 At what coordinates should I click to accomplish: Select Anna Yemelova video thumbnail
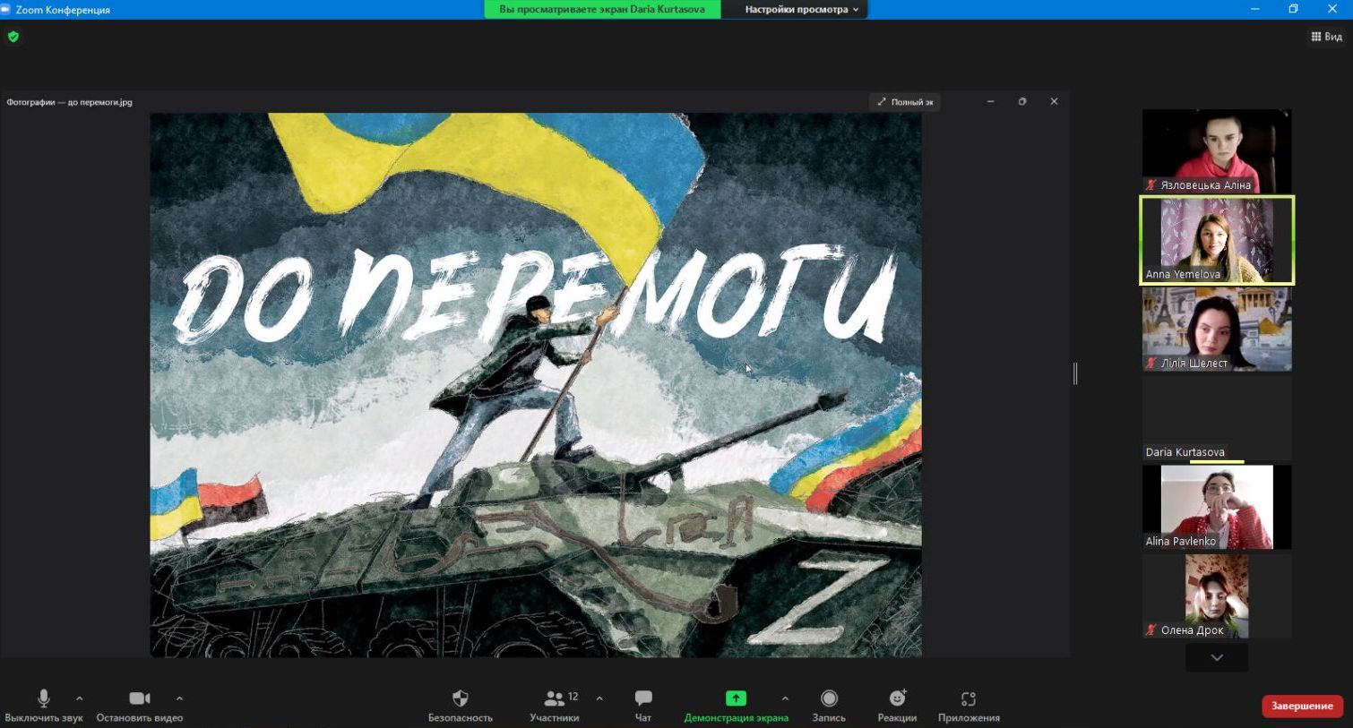pos(1217,240)
